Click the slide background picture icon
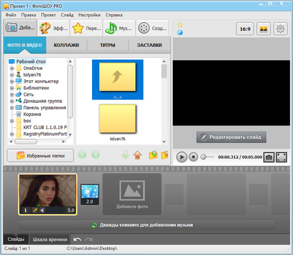The width and height of the screenshot is (293, 255). pos(263,29)
